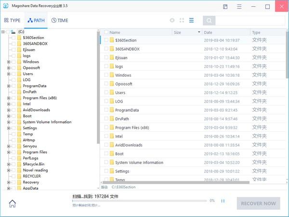This screenshot has width=289, height=217.
Task: Sort by the Type column header
Action: click(256, 32)
